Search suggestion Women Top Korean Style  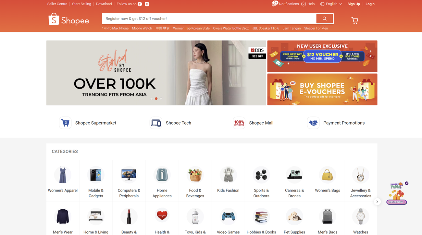[191, 28]
